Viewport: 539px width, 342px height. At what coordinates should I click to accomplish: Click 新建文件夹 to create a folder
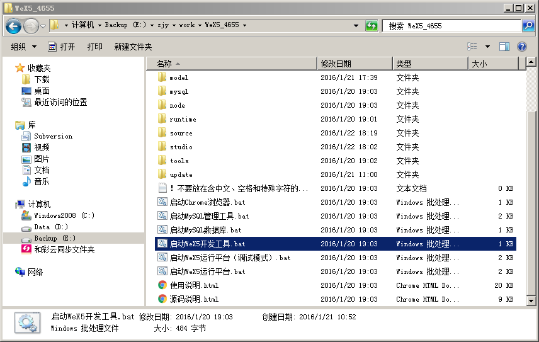[133, 47]
